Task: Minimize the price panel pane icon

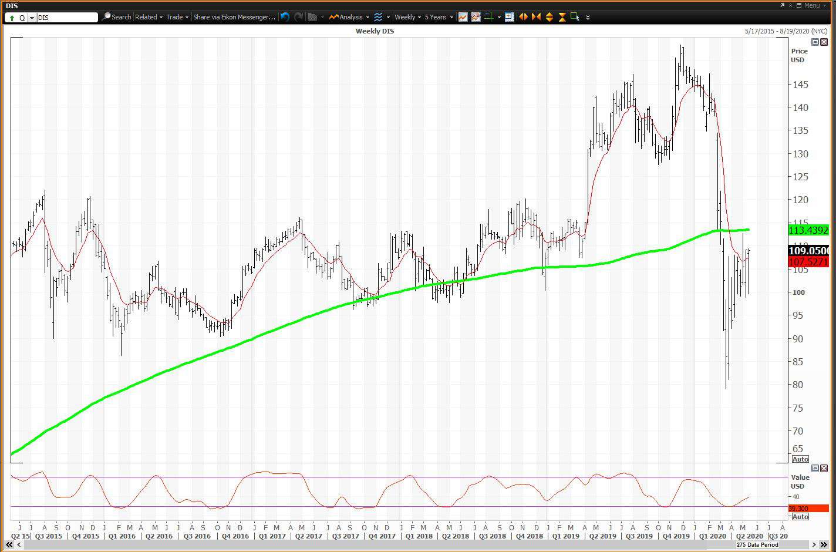Action: coord(815,42)
